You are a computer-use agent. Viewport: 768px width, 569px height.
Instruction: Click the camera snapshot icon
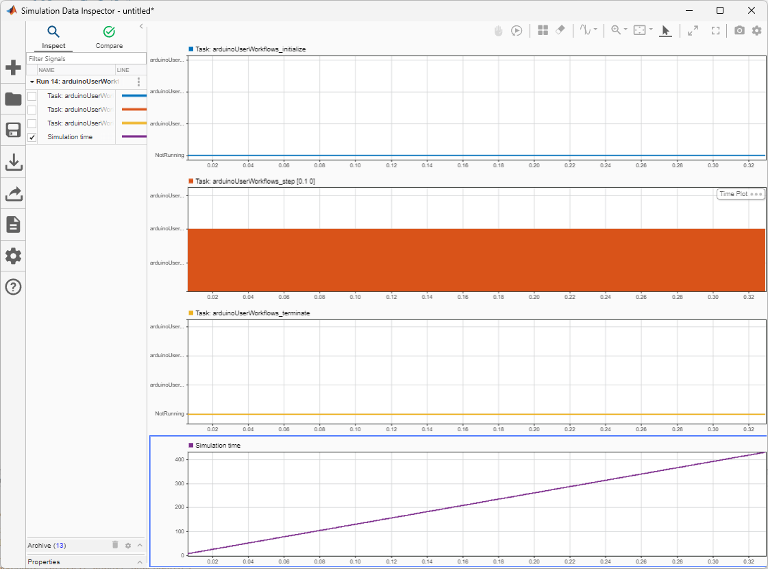tap(739, 30)
